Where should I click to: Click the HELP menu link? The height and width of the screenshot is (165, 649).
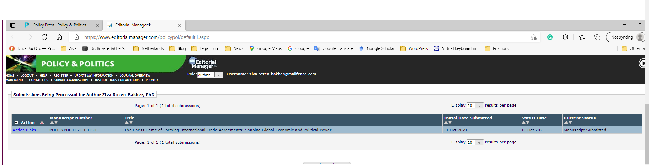(43, 76)
